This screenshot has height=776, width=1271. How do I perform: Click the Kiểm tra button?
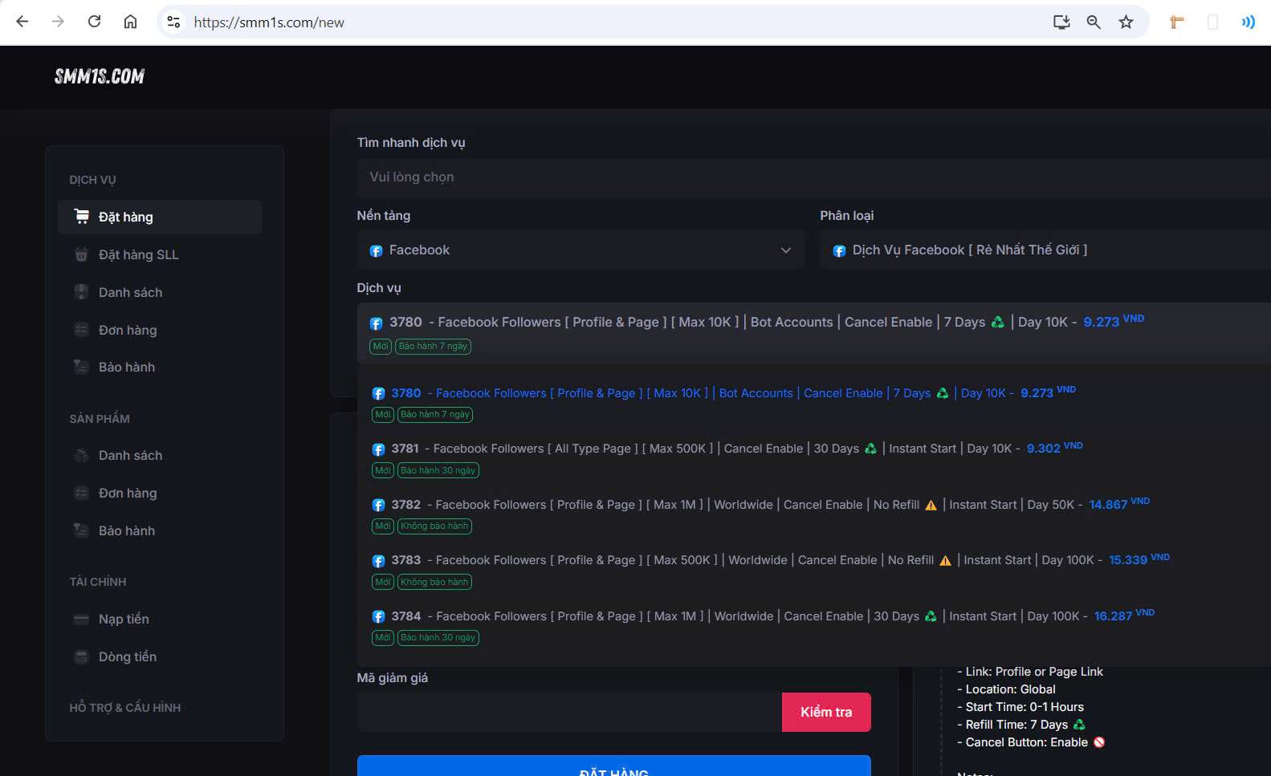pos(826,712)
